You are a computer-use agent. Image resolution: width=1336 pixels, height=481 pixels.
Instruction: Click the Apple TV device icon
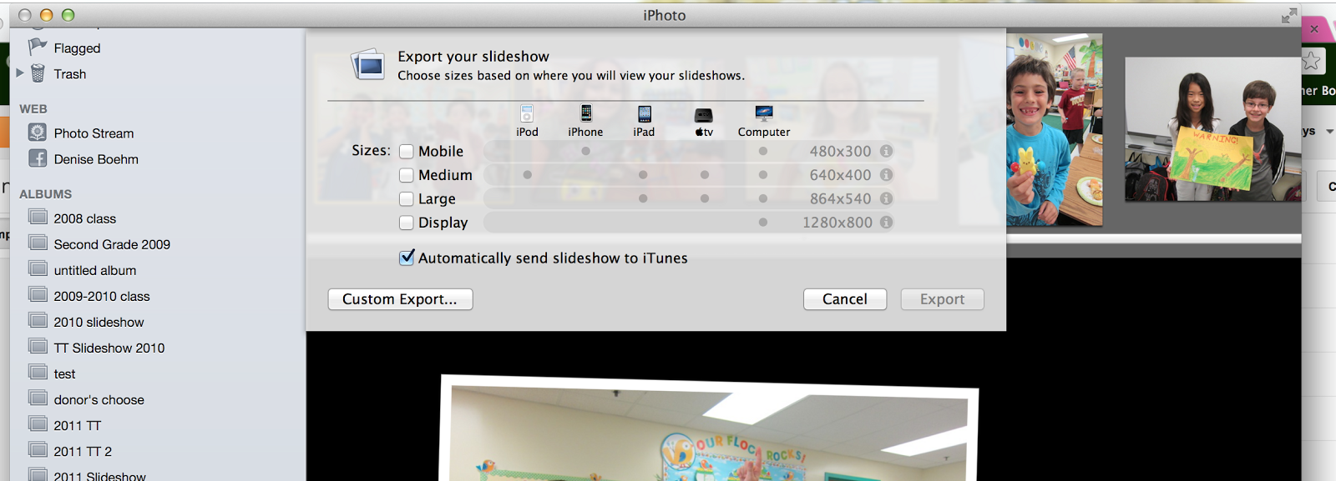704,115
